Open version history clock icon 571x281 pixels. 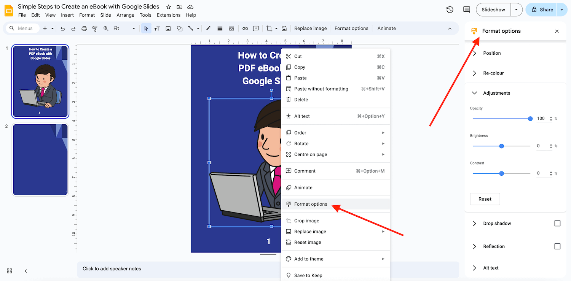point(450,10)
